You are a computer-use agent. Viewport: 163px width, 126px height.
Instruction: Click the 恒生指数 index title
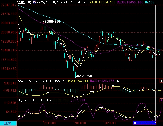(24, 2)
